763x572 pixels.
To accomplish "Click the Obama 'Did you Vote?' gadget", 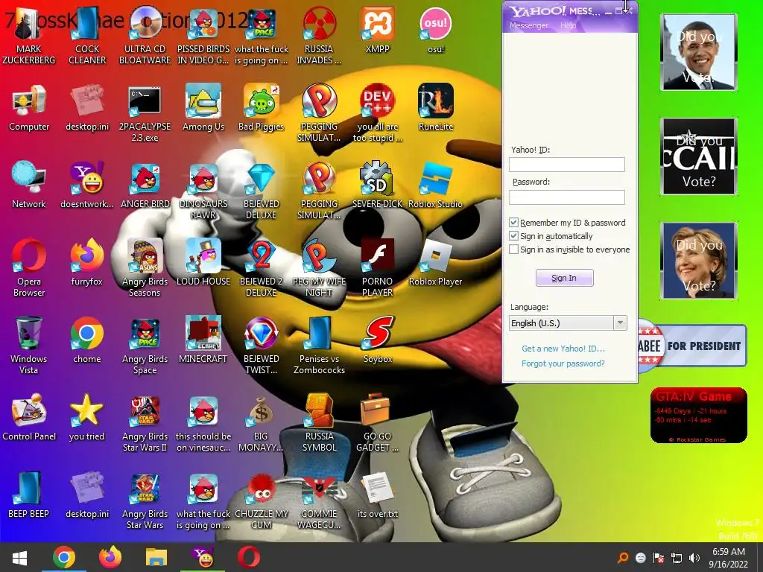I will coord(699,53).
